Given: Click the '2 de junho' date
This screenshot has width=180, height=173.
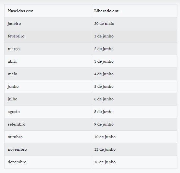Looking at the screenshot, I should click(104, 49).
